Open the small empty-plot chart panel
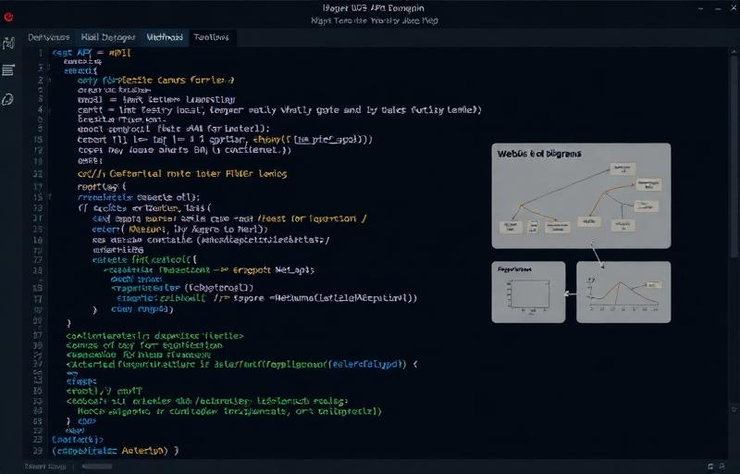Image resolution: width=740 pixels, height=474 pixels. pos(528,293)
